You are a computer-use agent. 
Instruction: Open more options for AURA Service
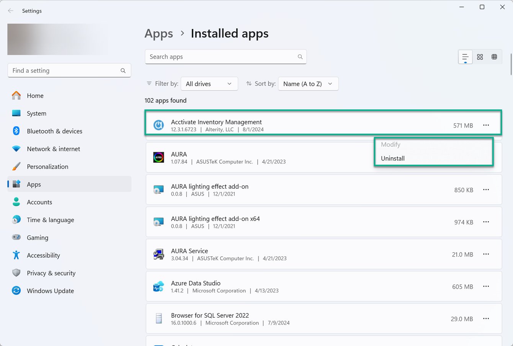(x=486, y=254)
